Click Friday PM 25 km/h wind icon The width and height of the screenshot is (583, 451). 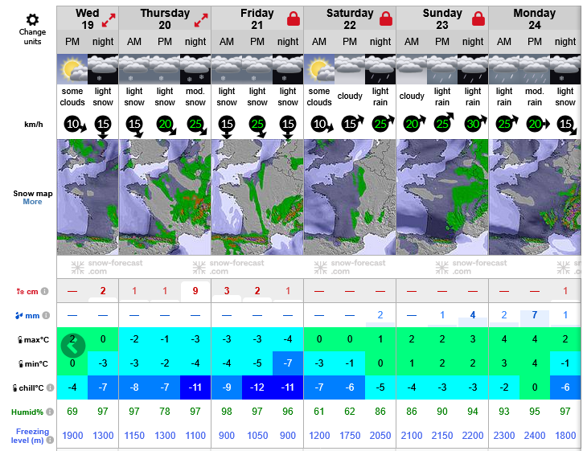[x=257, y=126]
